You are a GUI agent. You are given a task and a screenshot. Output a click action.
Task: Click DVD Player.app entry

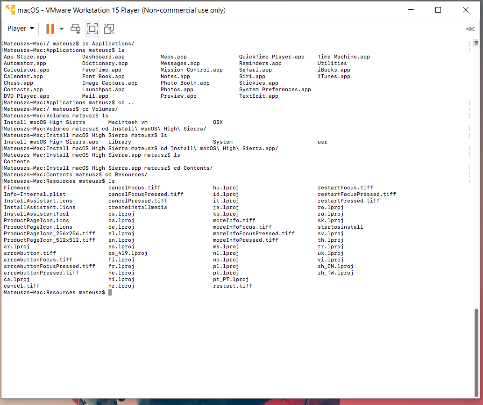click(x=27, y=96)
